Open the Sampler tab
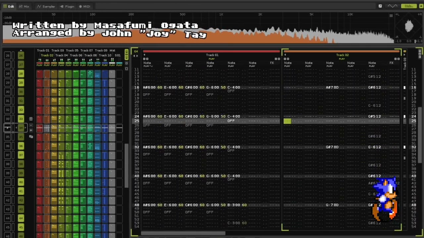Screen dimensions: 424x238 pyautogui.click(x=46, y=6)
